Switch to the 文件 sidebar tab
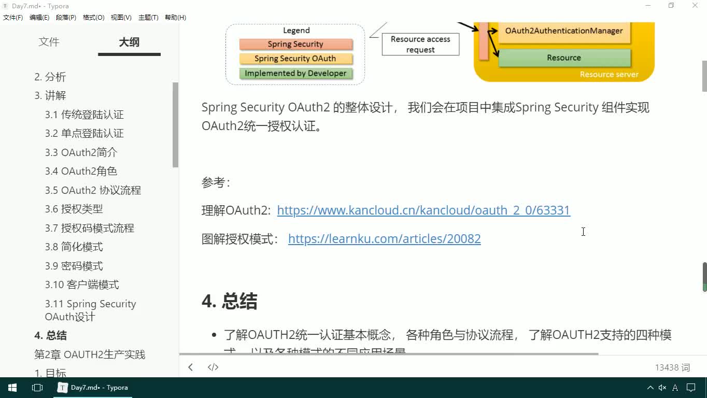707x398 pixels. point(49,42)
